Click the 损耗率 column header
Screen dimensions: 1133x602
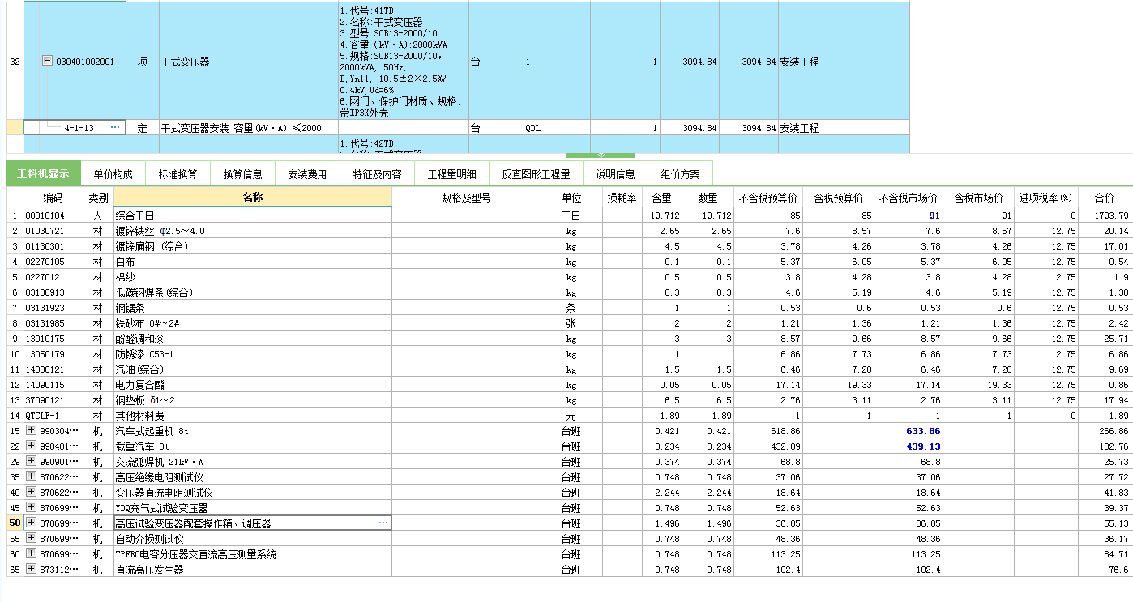(x=622, y=198)
